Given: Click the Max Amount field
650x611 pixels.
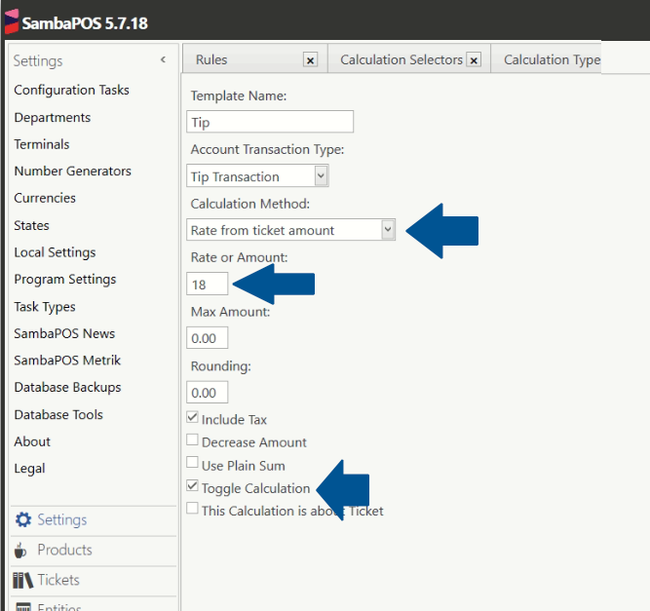Looking at the screenshot, I should click(x=208, y=338).
